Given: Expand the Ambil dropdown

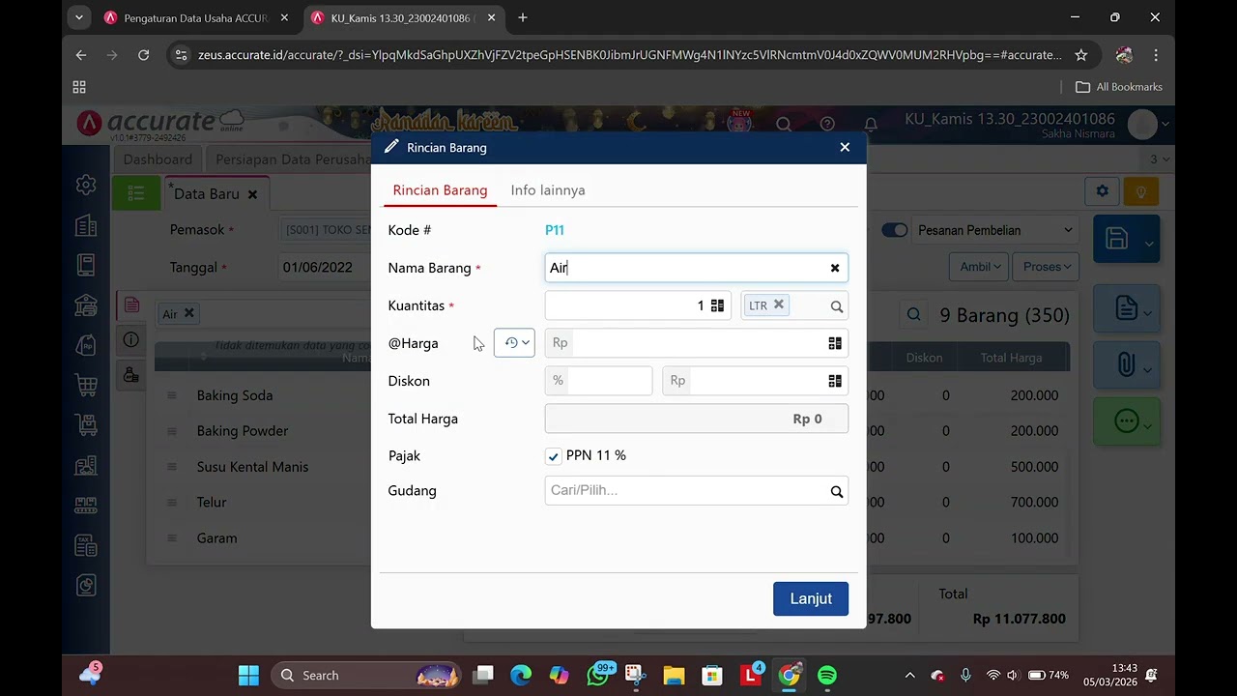Looking at the screenshot, I should (980, 267).
